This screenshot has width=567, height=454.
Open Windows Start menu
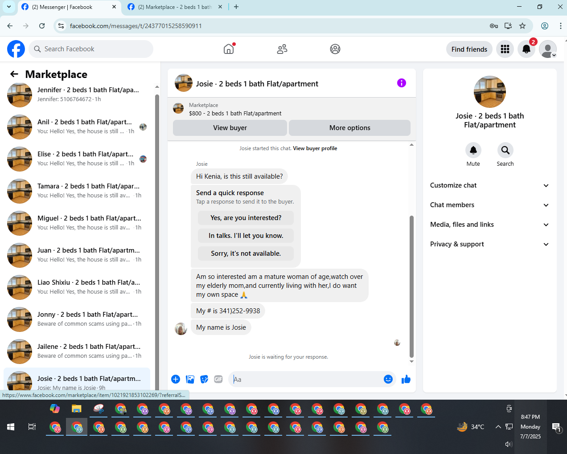coord(11,427)
